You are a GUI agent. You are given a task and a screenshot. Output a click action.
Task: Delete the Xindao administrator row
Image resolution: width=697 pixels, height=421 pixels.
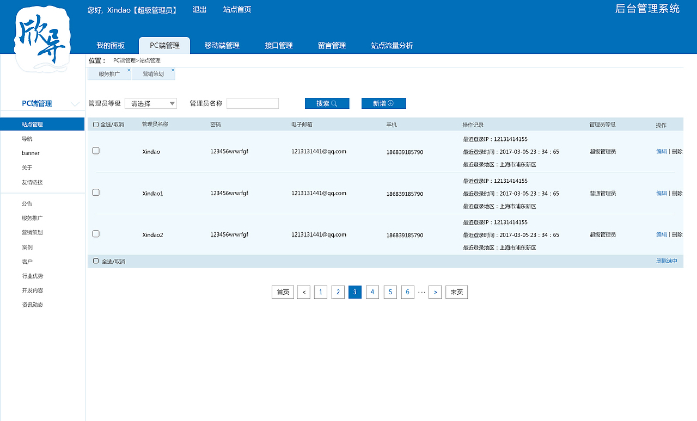tap(677, 152)
